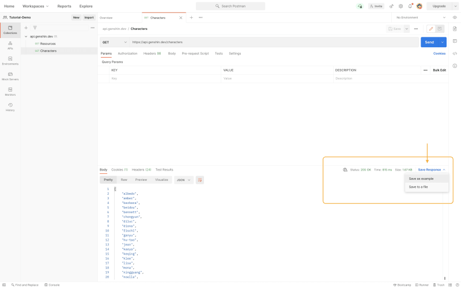Screen dimensions: 461x288
Task: Open the History sidebar panel
Action: pyautogui.click(x=10, y=107)
